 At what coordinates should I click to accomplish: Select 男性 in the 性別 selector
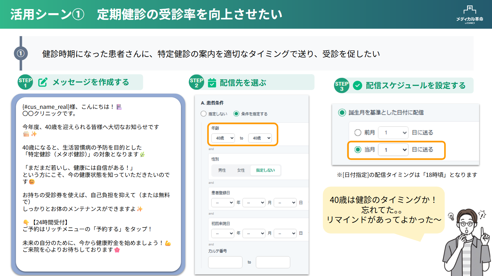[222, 171]
